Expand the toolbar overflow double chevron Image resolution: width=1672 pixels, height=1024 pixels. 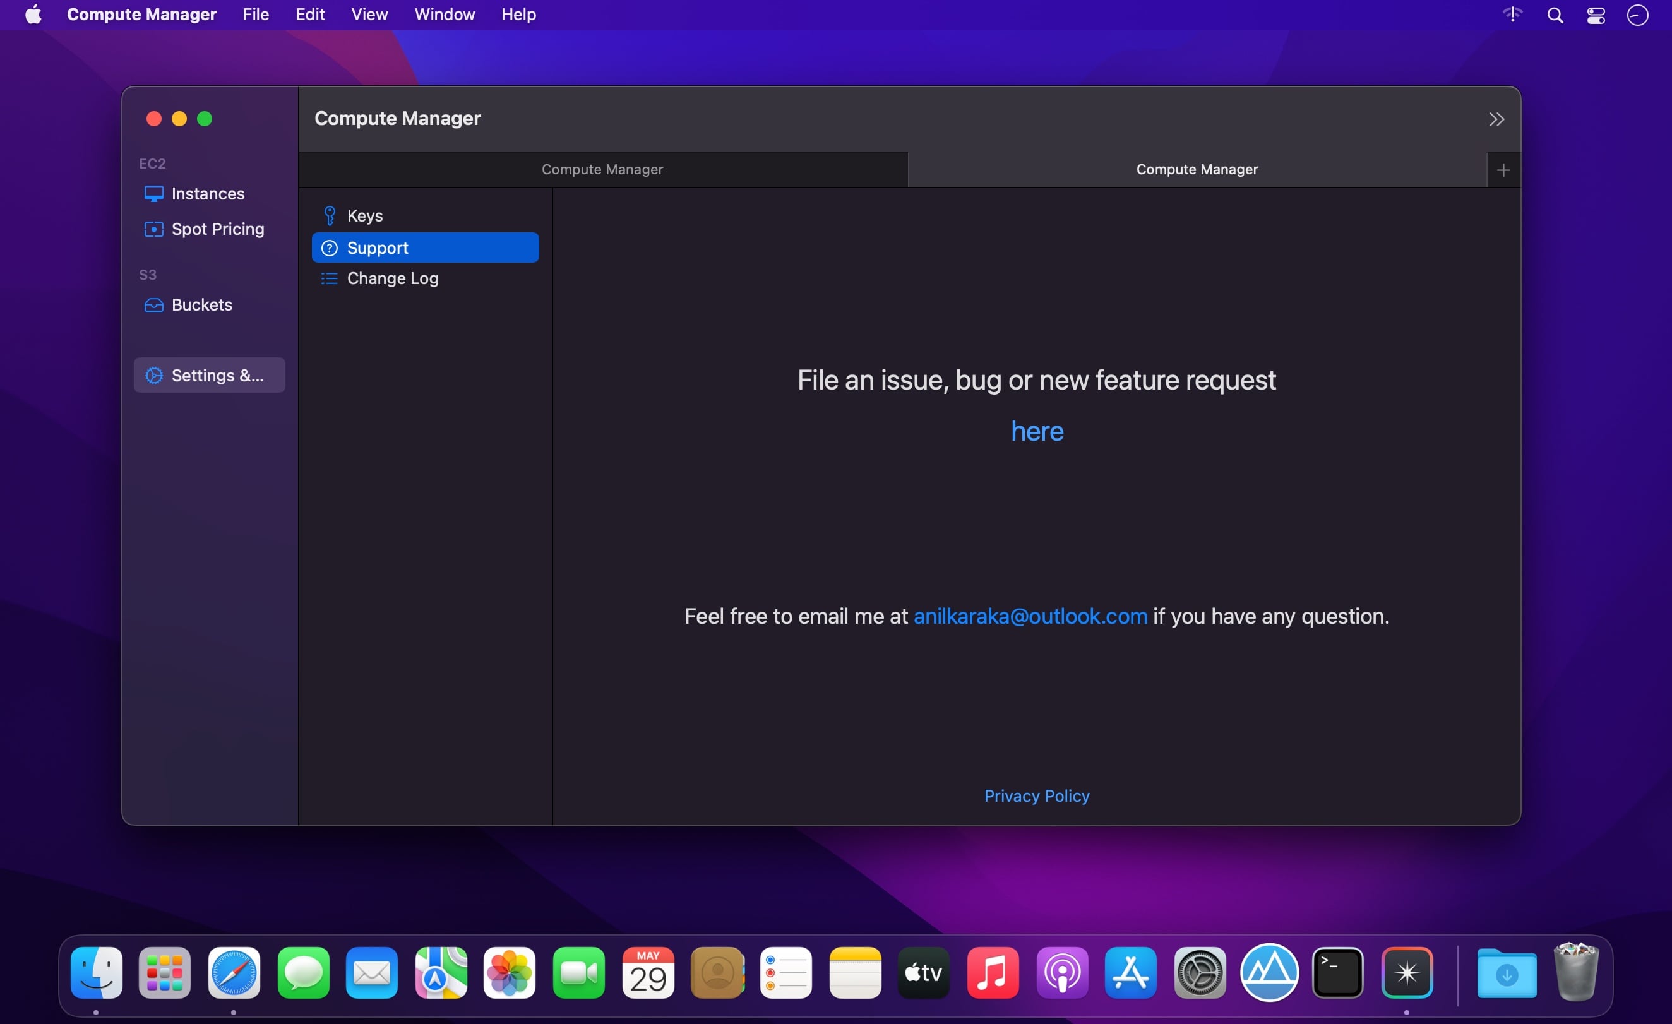coord(1496,119)
